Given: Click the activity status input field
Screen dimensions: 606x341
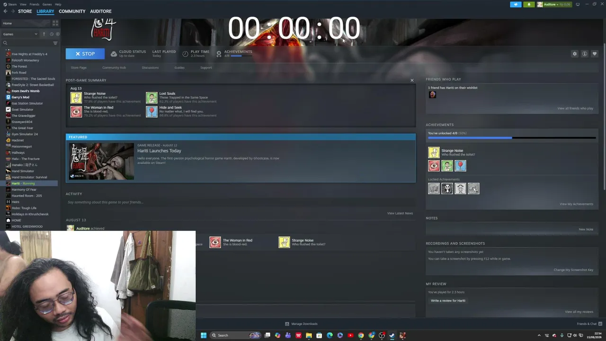Looking at the screenshot, I should pyautogui.click(x=241, y=202).
